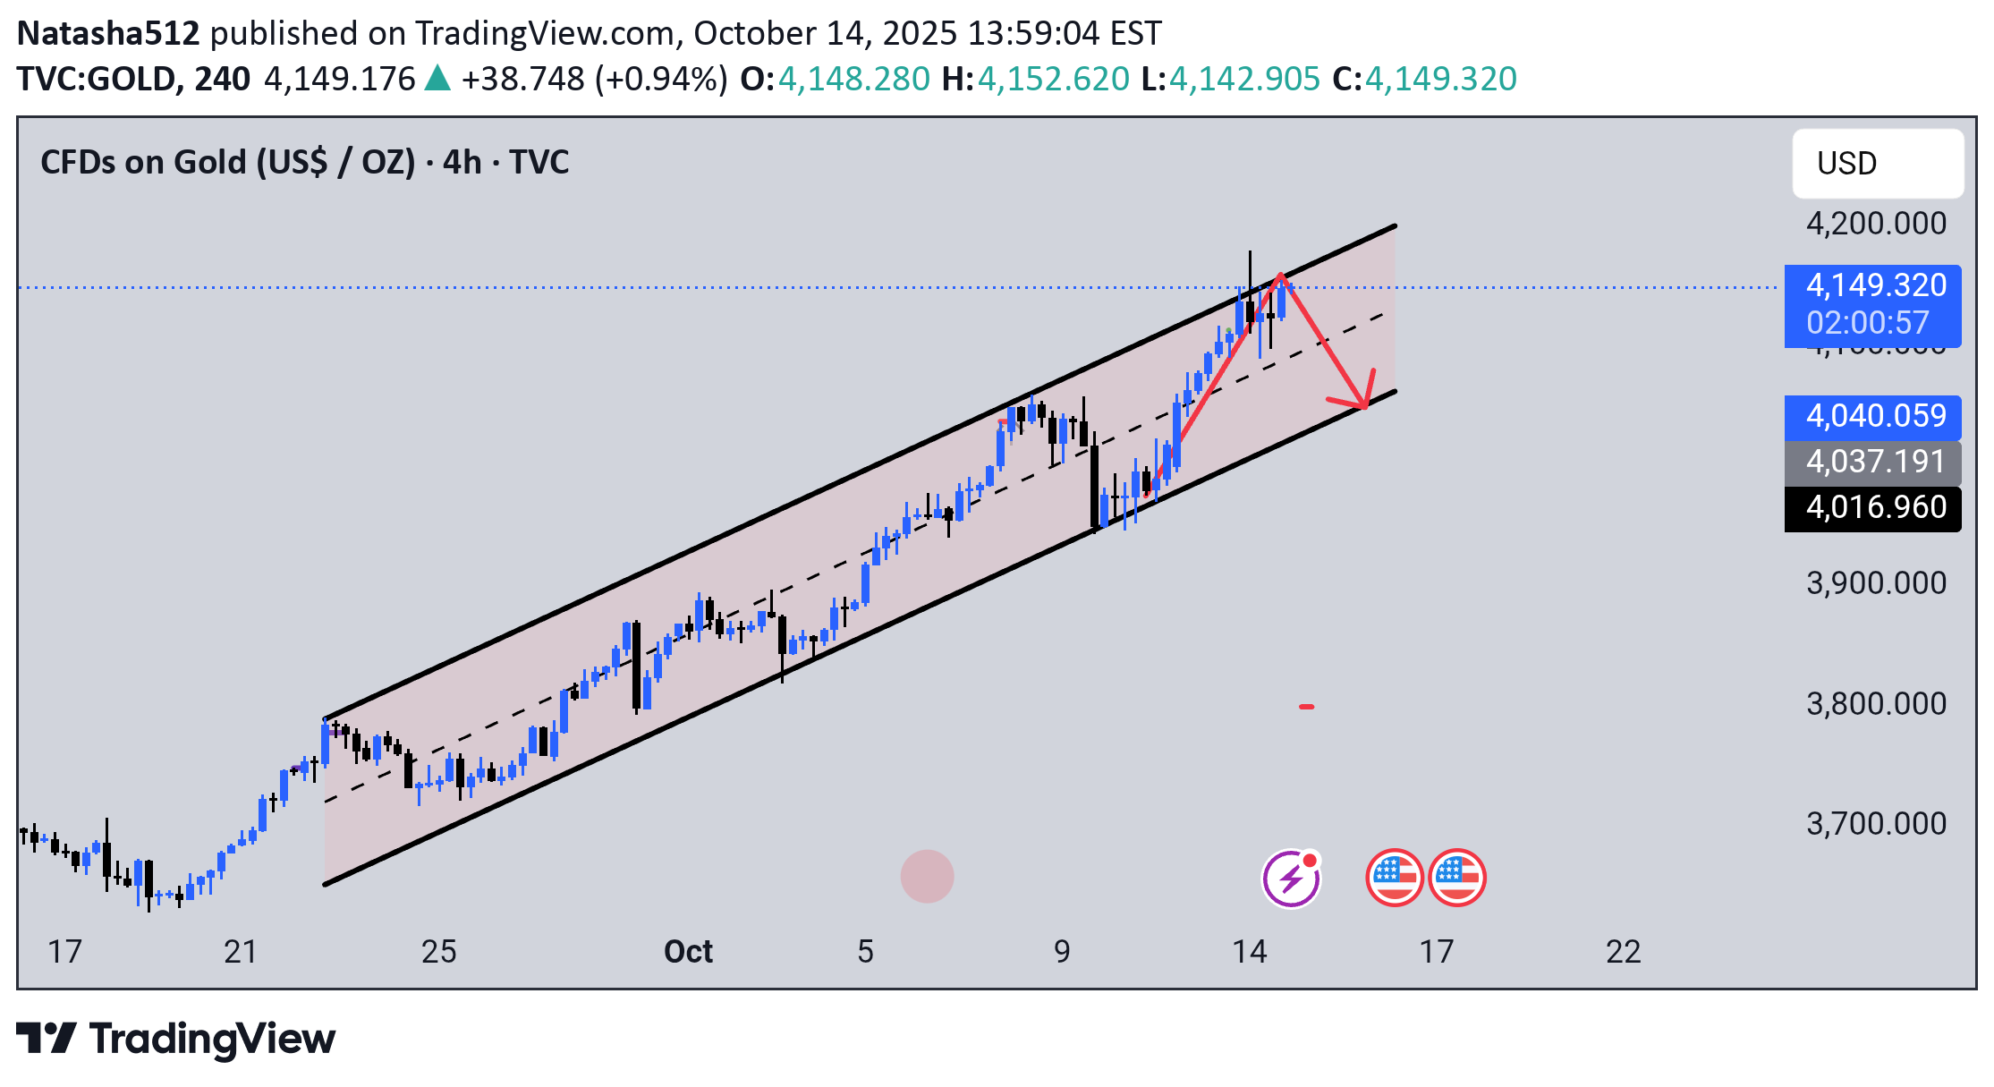This screenshot has width=1994, height=1087.
Task: Click the TVC:GOLD symbol text in the header
Action: click(97, 79)
